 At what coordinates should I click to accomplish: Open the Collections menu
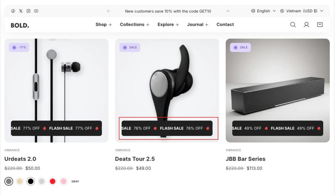tap(134, 24)
